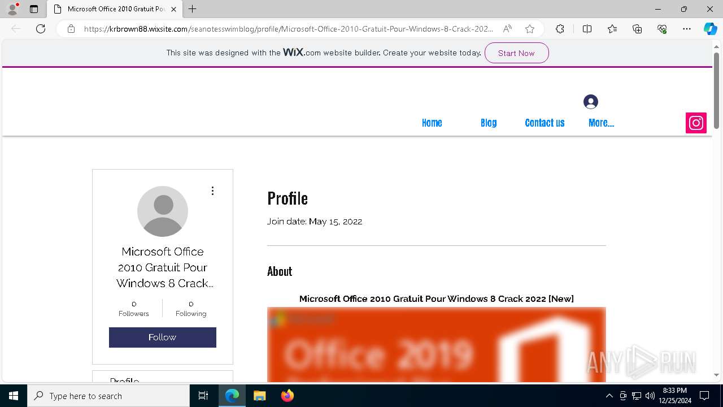723x407 pixels.
Task: Expand the More... menu
Action: (601, 123)
